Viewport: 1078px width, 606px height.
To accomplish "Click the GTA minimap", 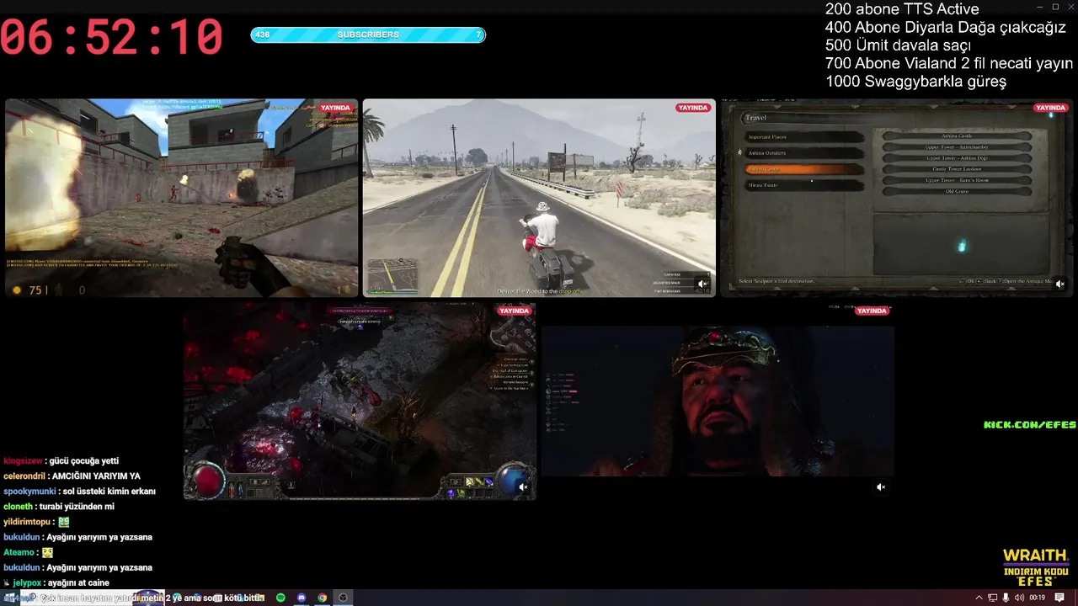I will [392, 275].
